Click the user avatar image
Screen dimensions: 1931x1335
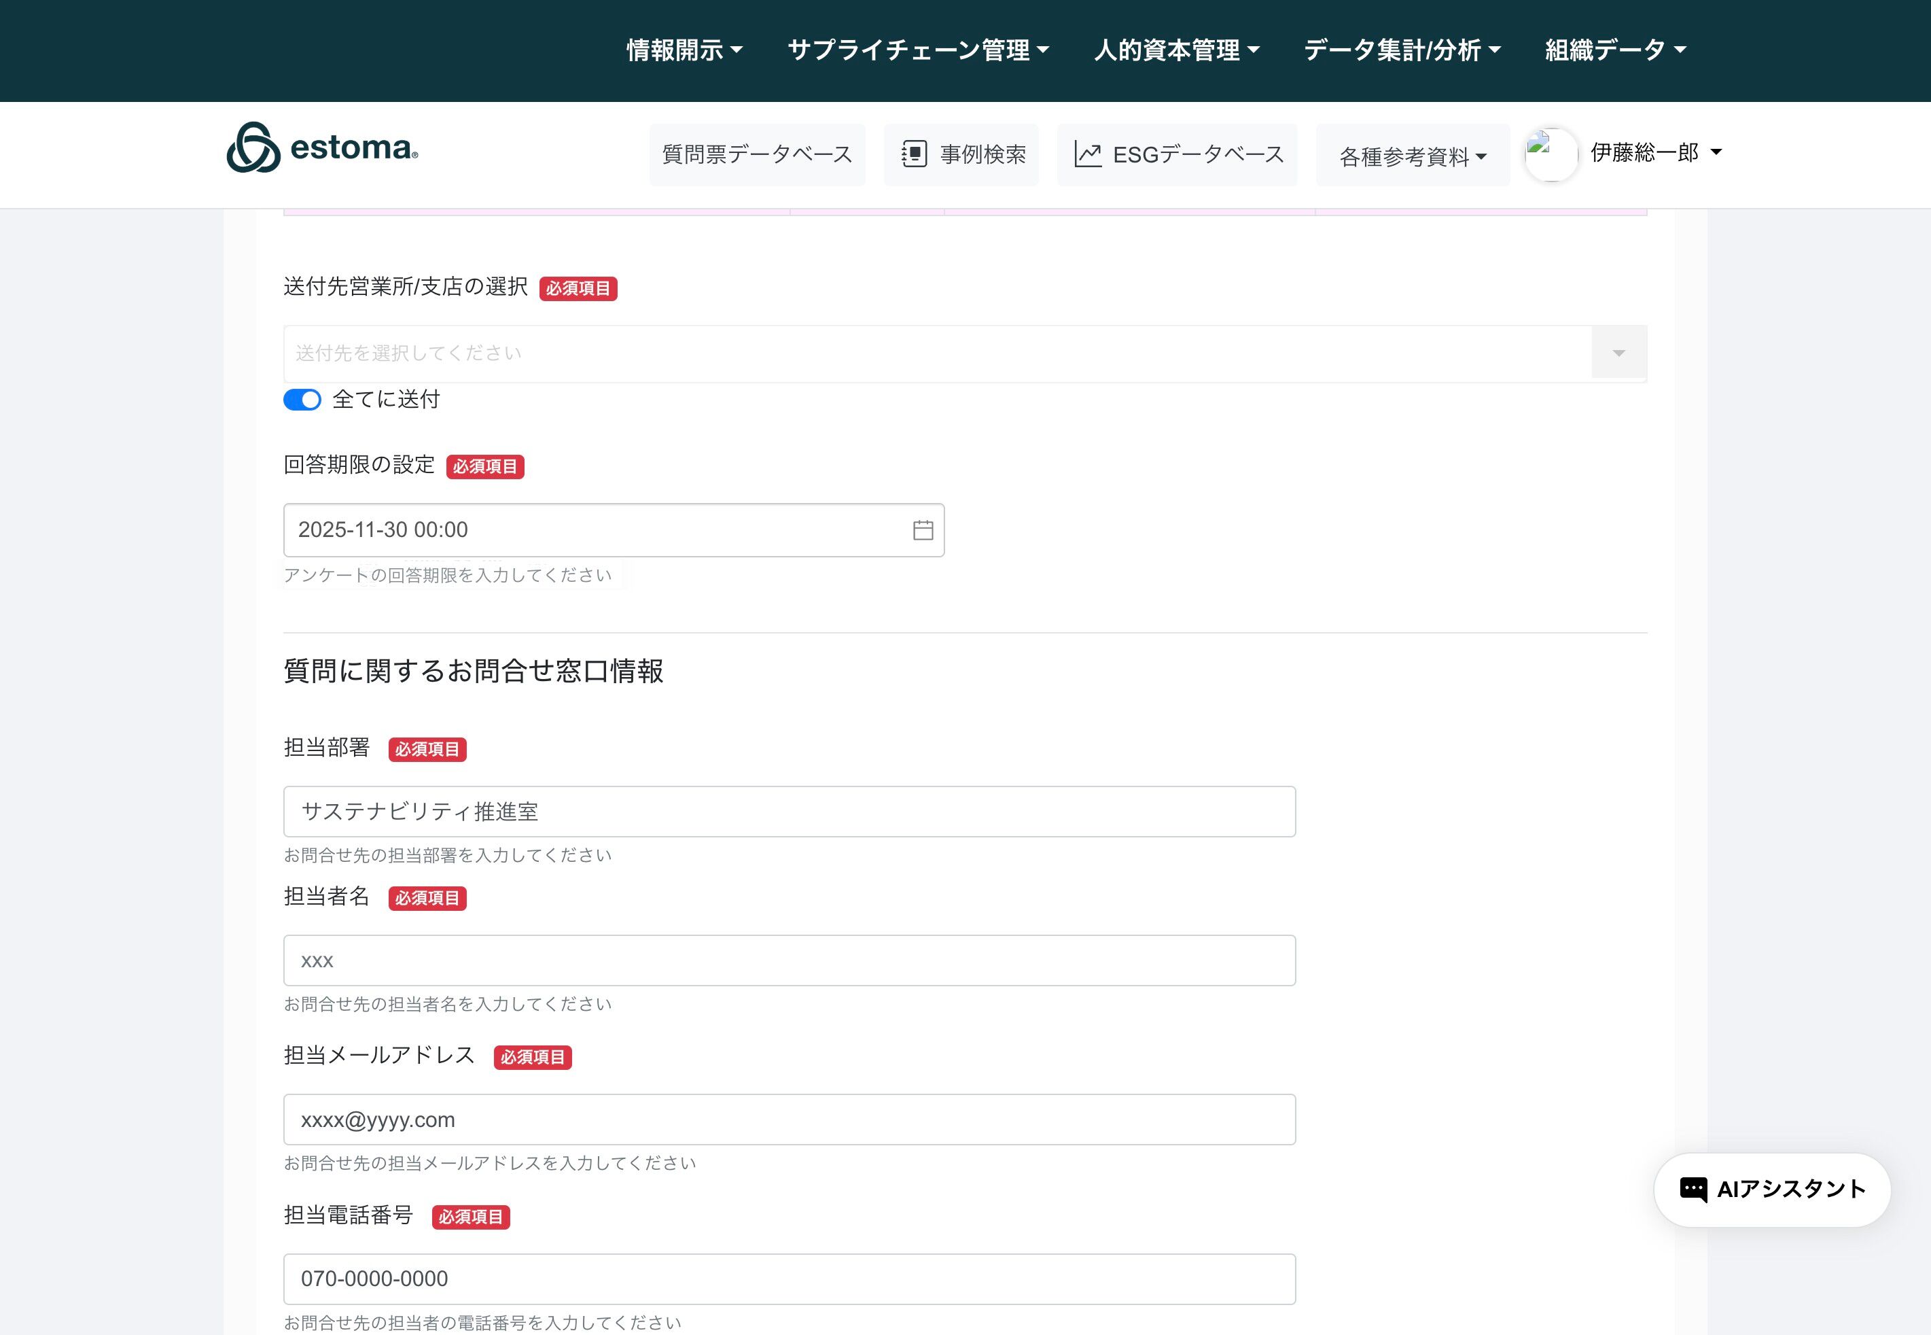coord(1551,155)
